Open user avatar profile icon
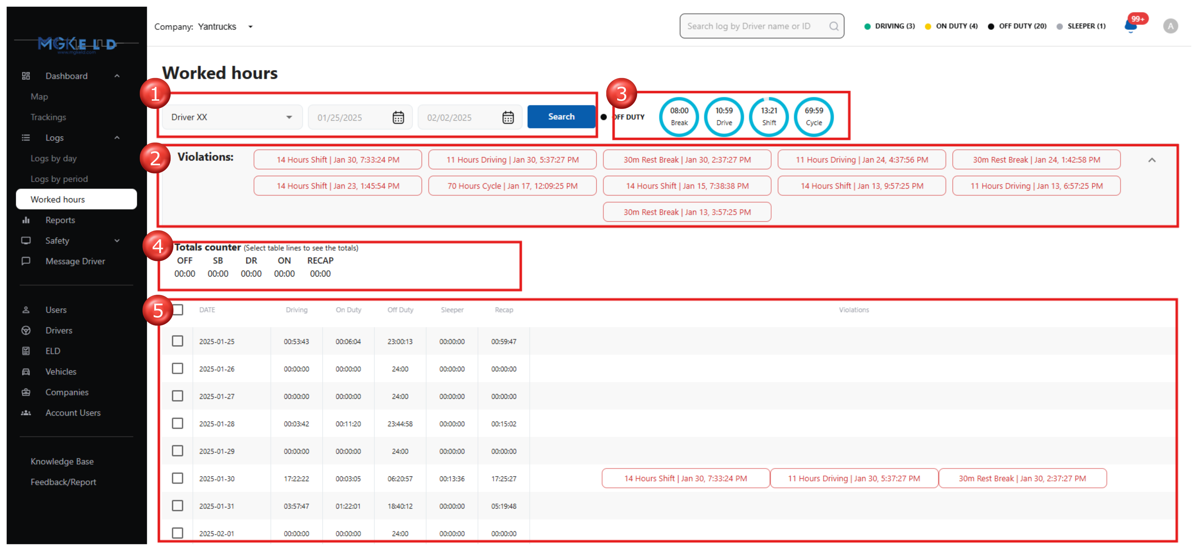This screenshot has width=1198, height=549. point(1171,26)
